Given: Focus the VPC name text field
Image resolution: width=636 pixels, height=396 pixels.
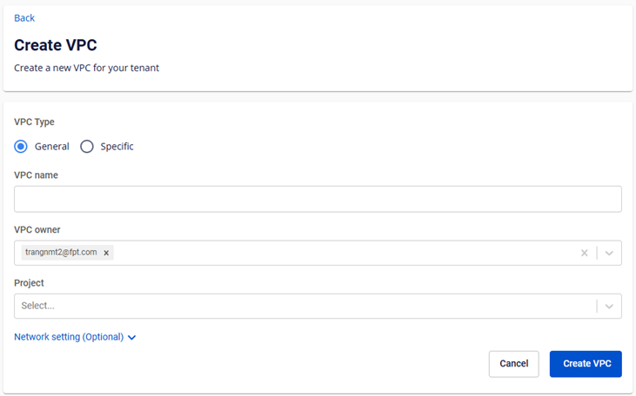Looking at the screenshot, I should click(318, 199).
